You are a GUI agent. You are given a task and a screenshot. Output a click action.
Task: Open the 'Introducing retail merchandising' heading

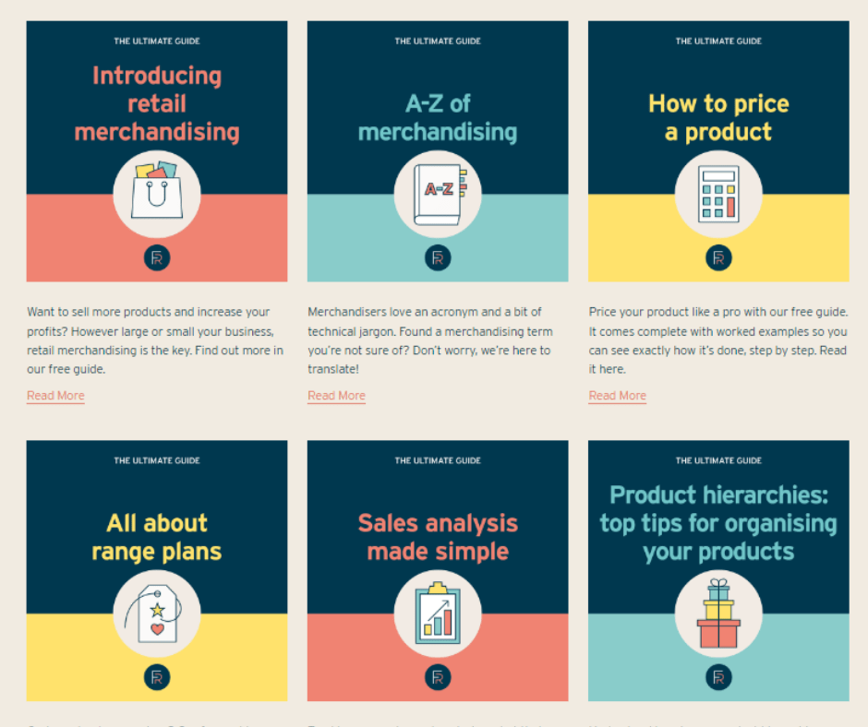pos(157,103)
